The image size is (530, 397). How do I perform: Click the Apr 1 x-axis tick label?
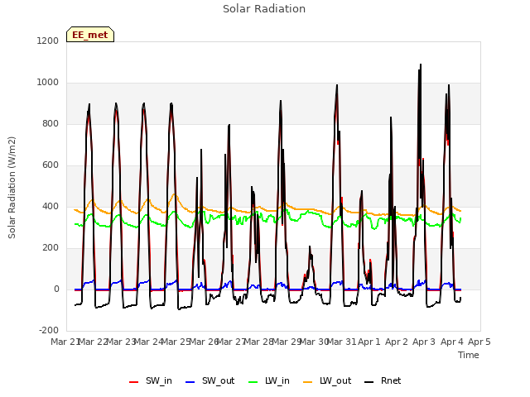point(369,342)
